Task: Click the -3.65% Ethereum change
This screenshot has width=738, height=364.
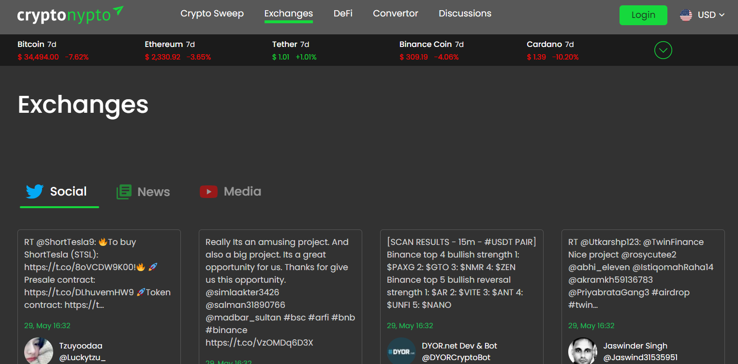Action: (199, 57)
